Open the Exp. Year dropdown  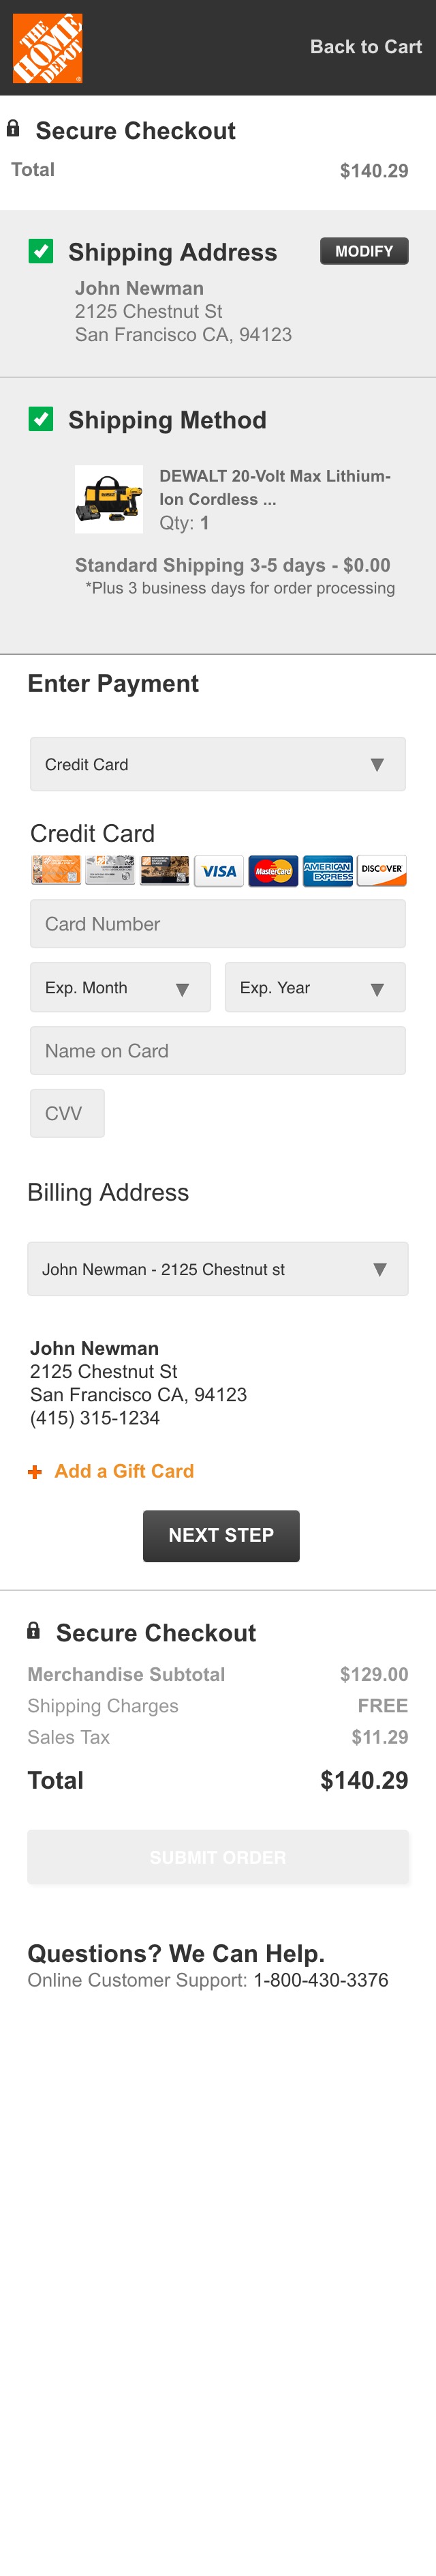coord(315,987)
